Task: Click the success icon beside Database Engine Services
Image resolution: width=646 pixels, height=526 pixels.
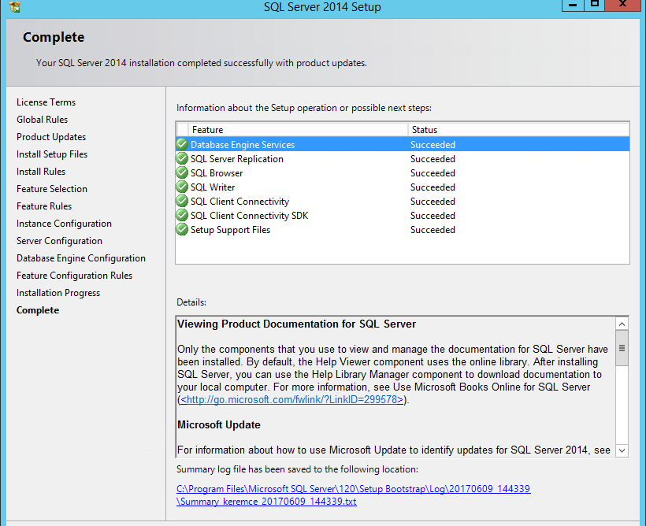Action: [x=181, y=144]
